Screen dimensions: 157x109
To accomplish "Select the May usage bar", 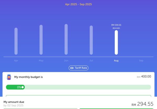I will tap(41, 40).
